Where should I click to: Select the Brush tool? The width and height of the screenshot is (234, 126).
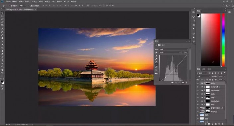(x=2, y=35)
